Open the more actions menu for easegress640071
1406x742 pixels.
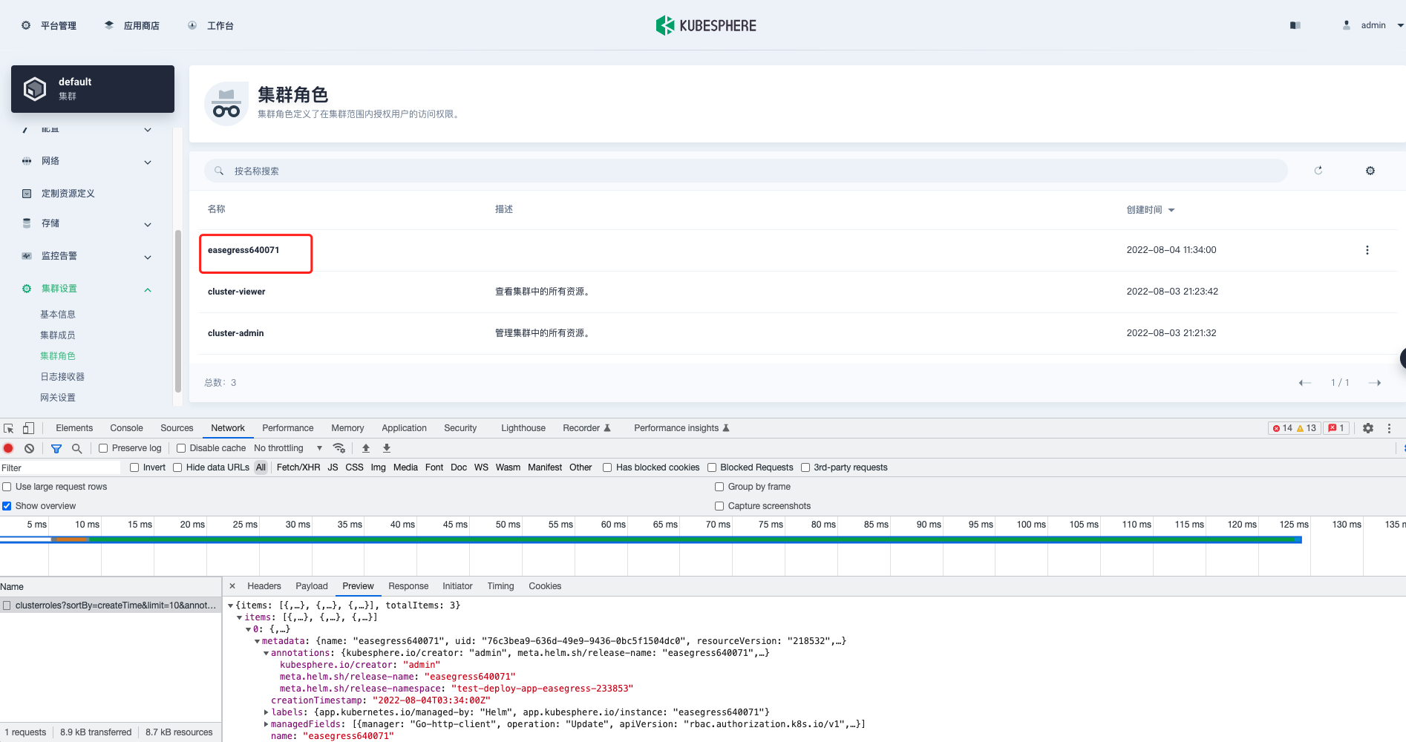click(x=1367, y=250)
